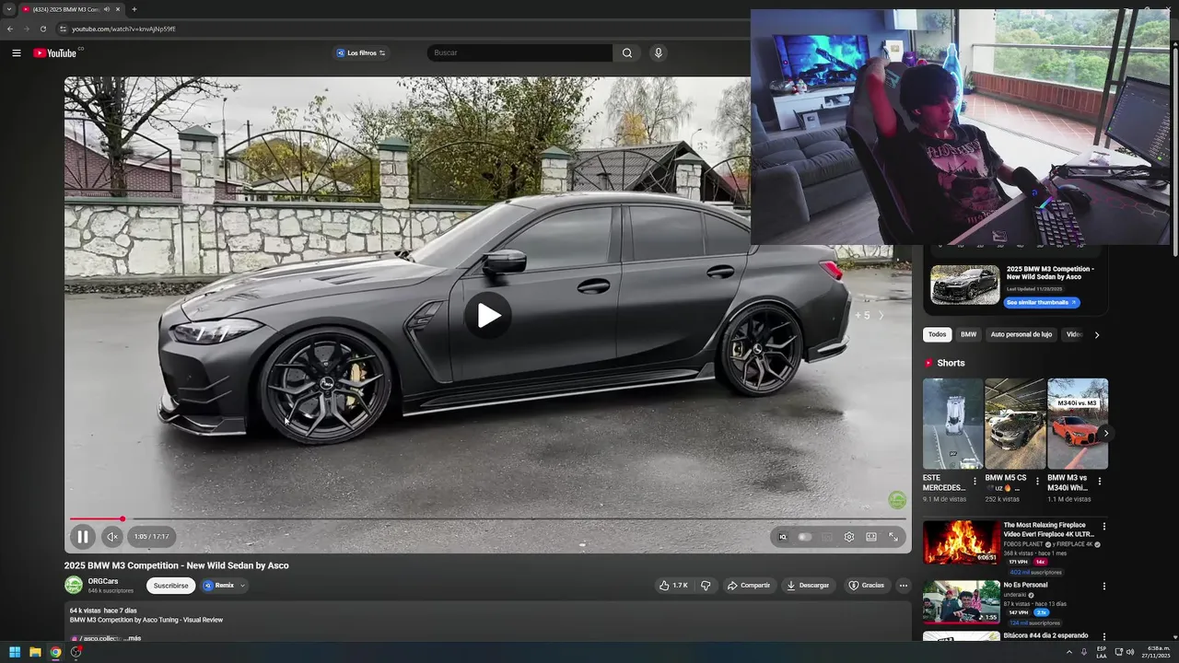This screenshot has height=663, width=1179.
Task: Click the Suscribirse button
Action: 170,586
